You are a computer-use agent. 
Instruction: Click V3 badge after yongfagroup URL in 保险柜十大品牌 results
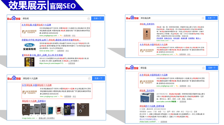coord(61,96)
